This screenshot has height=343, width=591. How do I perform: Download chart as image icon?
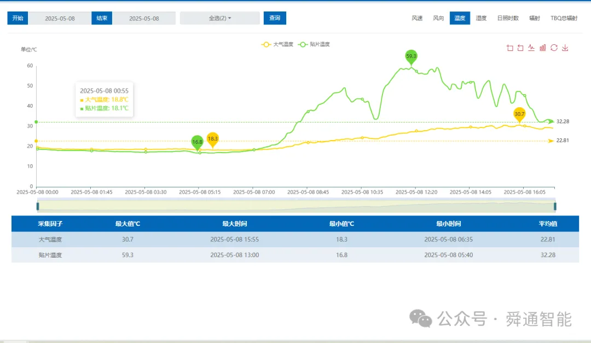pos(565,48)
